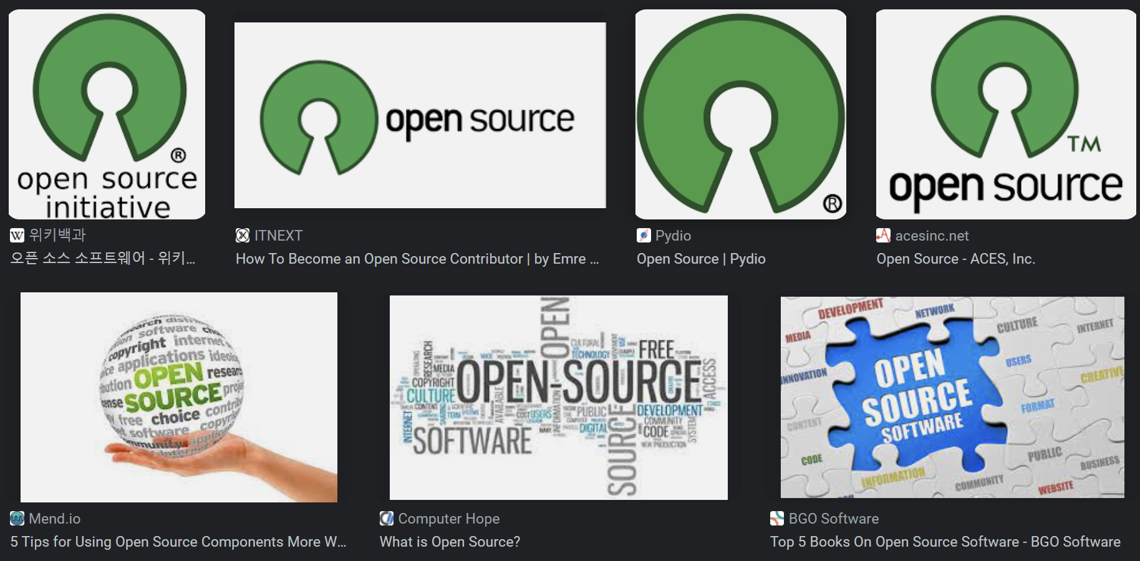Open the Mend.io hand holding globe image
The image size is (1140, 561).
coord(179,397)
